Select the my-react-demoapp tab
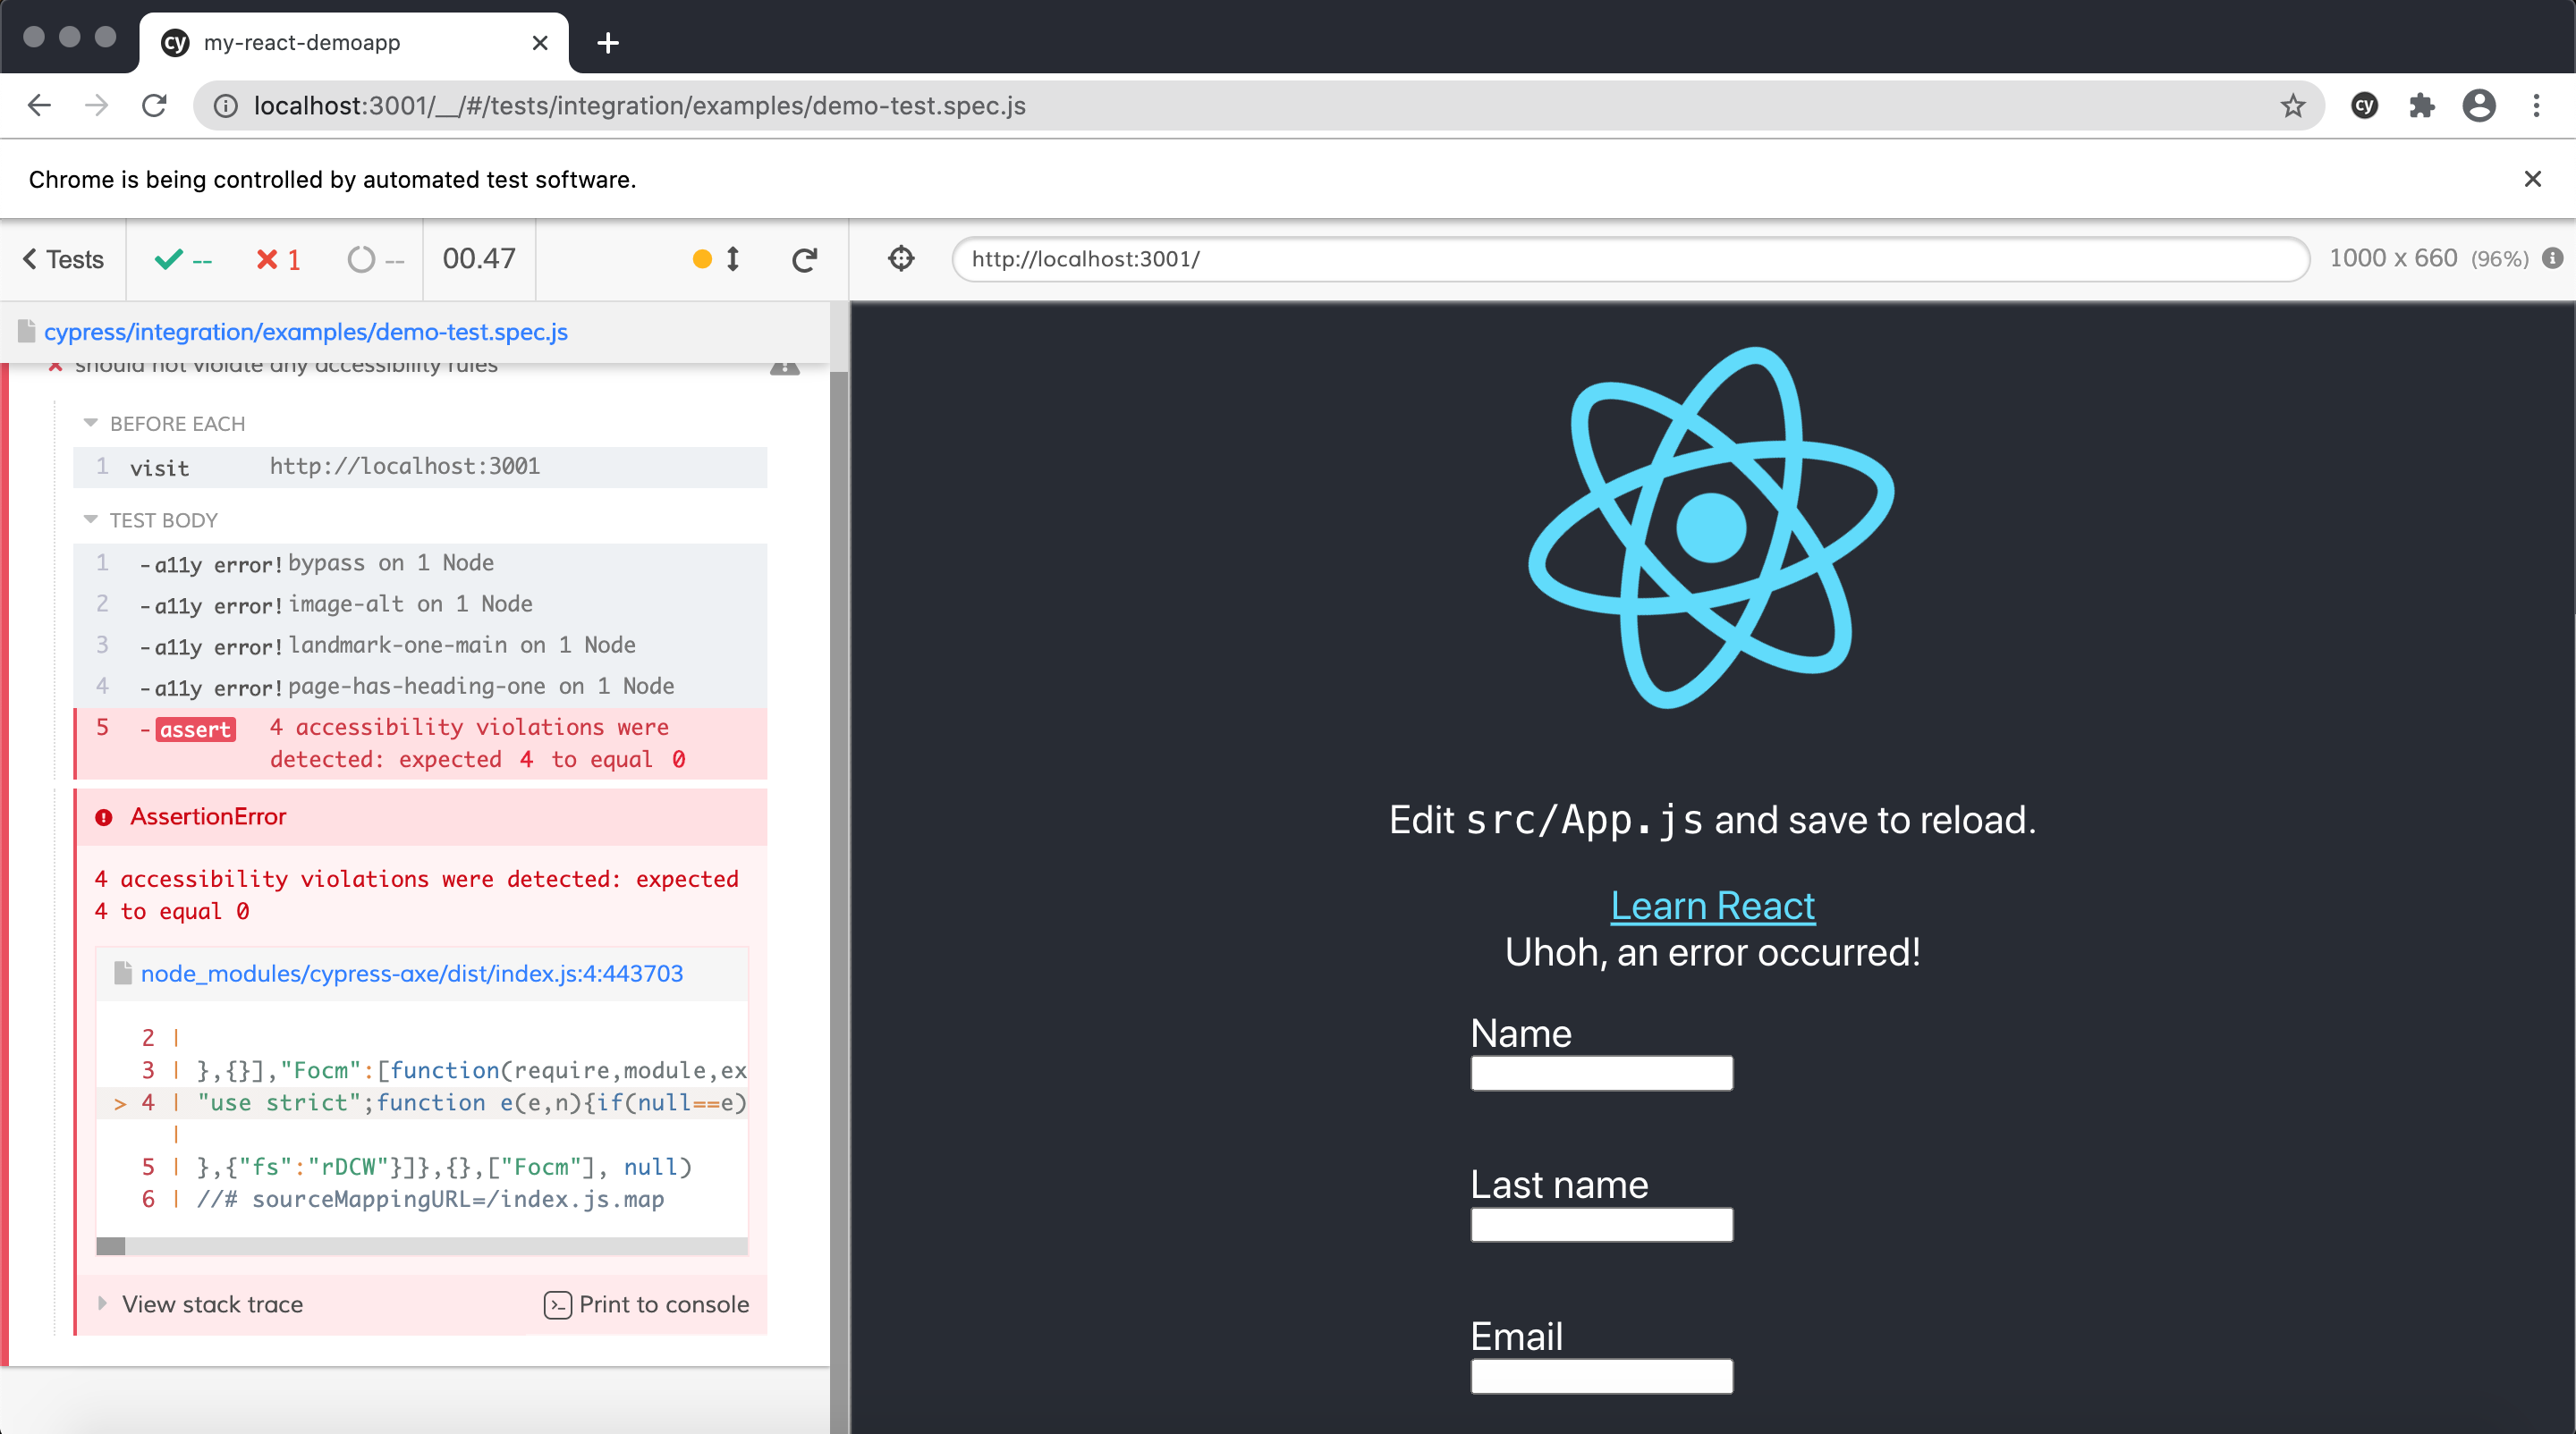The height and width of the screenshot is (1434, 2576). pyautogui.click(x=353, y=43)
